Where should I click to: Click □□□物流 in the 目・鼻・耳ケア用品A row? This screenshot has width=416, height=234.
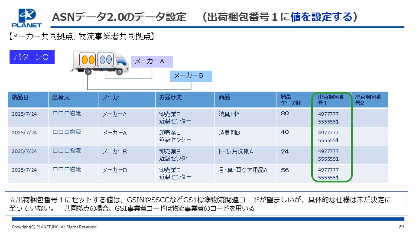click(67, 169)
